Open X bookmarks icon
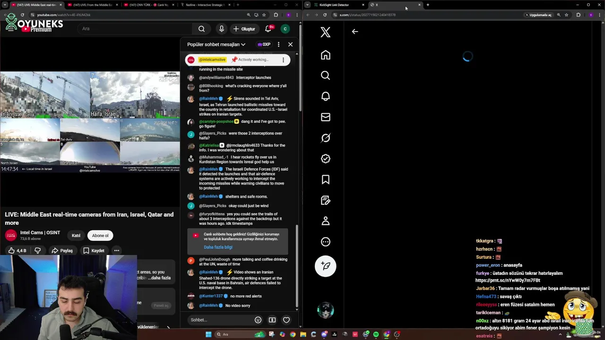 point(325,179)
